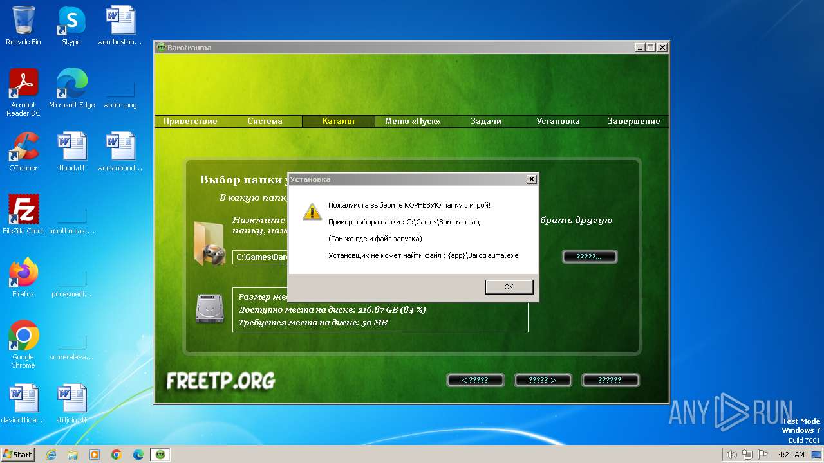
Task: Open CCleaner desktop shortcut
Action: pos(23,152)
